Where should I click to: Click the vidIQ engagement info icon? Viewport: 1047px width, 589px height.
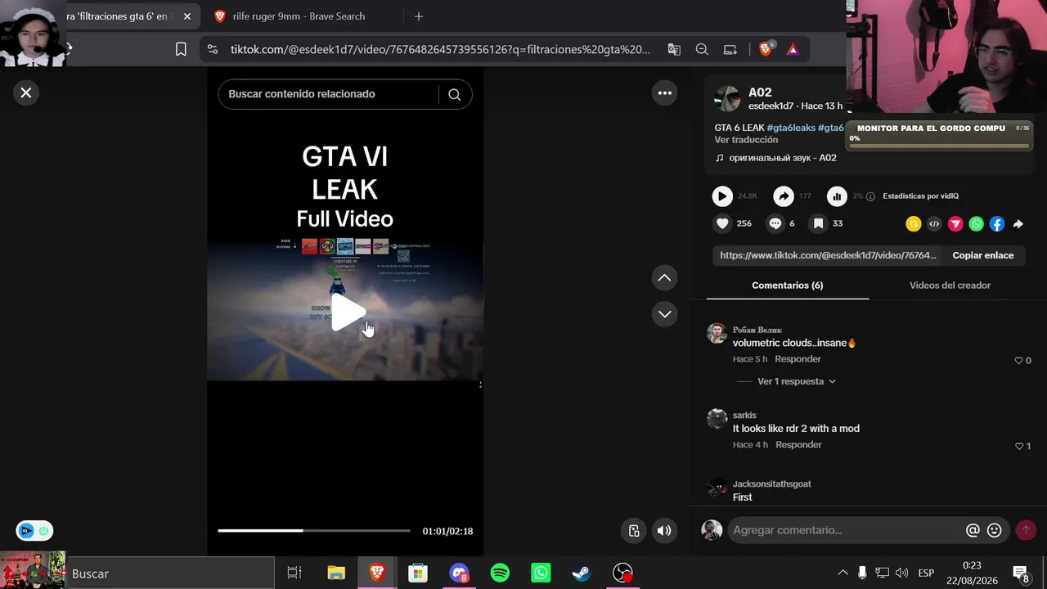pyautogui.click(x=870, y=196)
